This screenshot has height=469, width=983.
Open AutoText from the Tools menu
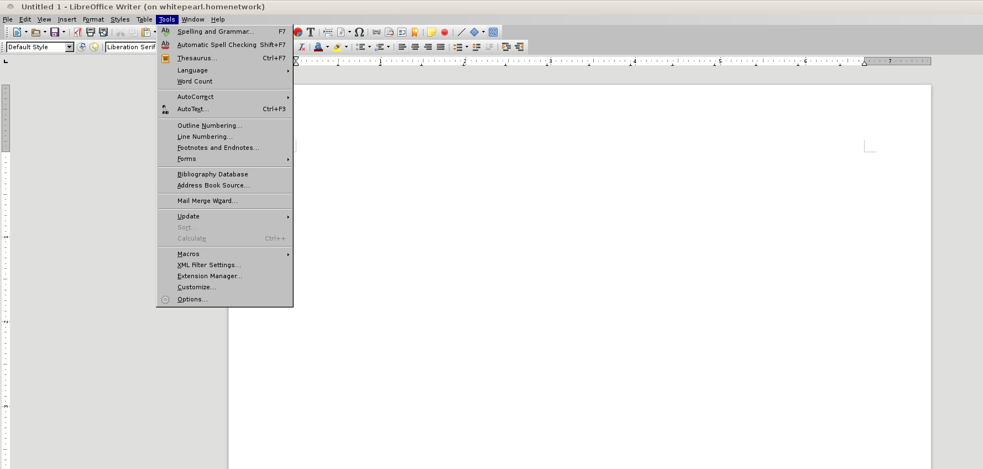tap(225, 109)
